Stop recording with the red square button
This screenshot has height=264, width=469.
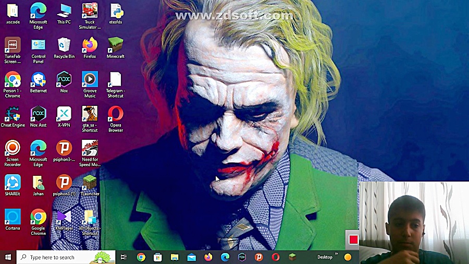(353, 239)
